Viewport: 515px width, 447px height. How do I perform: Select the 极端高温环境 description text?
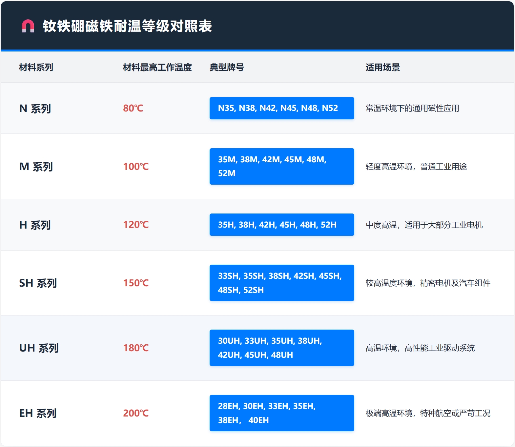coord(428,413)
